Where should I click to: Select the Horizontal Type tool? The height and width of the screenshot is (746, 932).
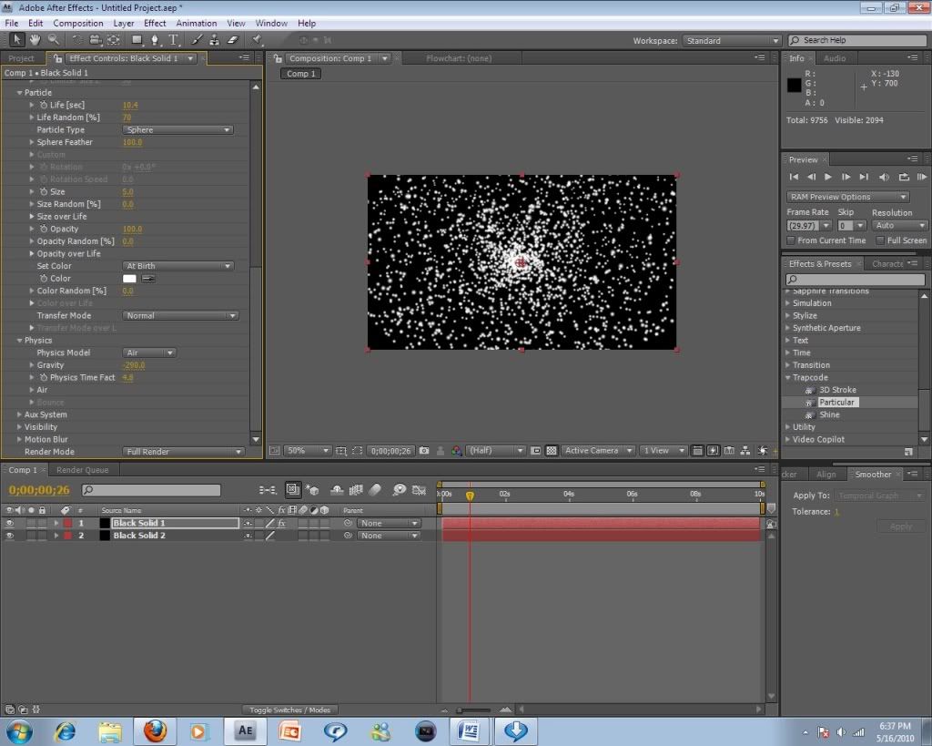click(173, 40)
